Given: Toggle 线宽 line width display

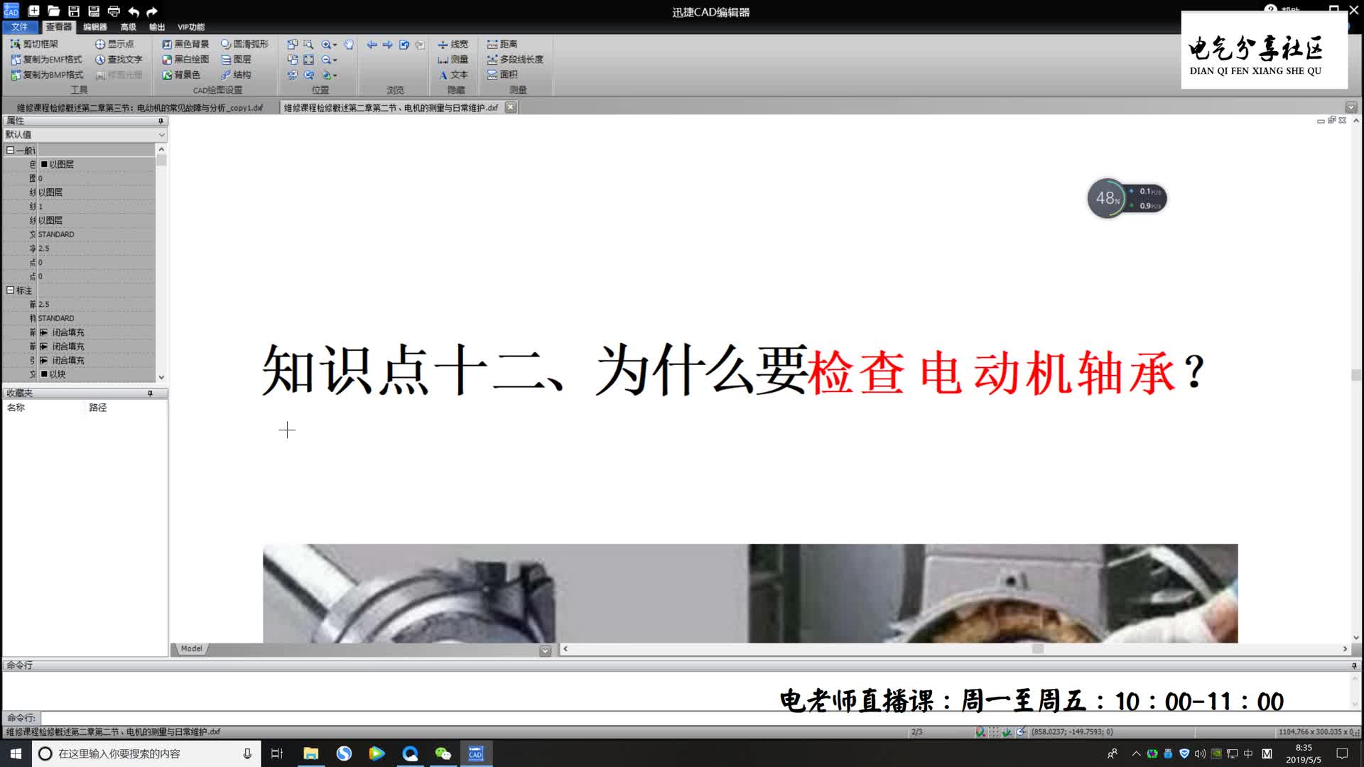Looking at the screenshot, I should pyautogui.click(x=453, y=44).
